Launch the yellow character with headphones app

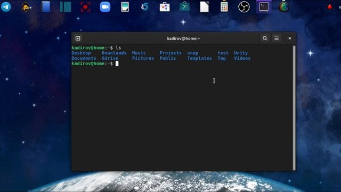[x=26, y=7]
